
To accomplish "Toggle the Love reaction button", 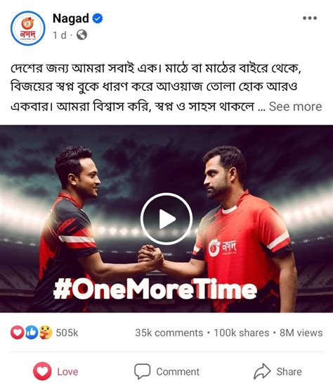I will tap(55, 371).
